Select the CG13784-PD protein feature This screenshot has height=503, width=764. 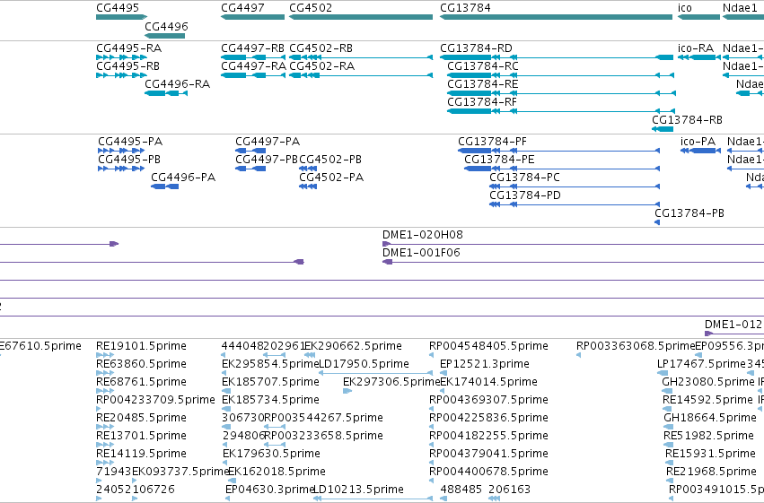click(x=575, y=204)
